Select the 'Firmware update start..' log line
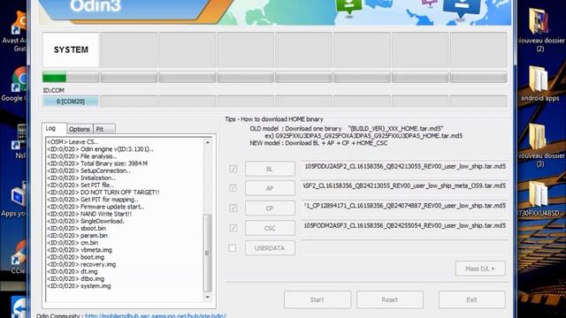Screen dimensions: 566x318 tap(96, 207)
